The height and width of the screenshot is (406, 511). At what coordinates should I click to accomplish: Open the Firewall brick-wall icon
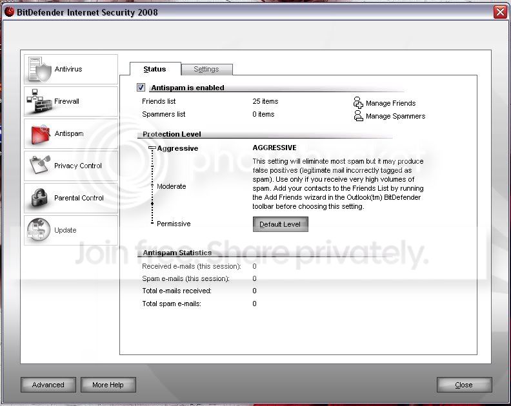coord(39,101)
